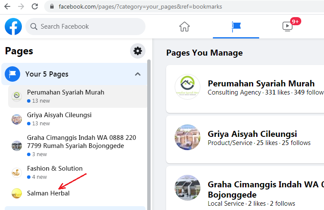Reload the page with the refresh icon
324x210 pixels.
pos(35,6)
